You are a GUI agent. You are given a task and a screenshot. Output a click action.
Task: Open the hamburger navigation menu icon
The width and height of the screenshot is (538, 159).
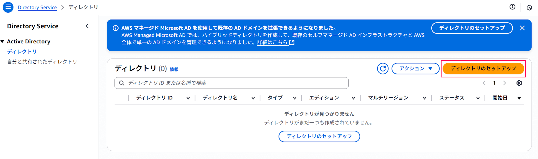(x=8, y=7)
